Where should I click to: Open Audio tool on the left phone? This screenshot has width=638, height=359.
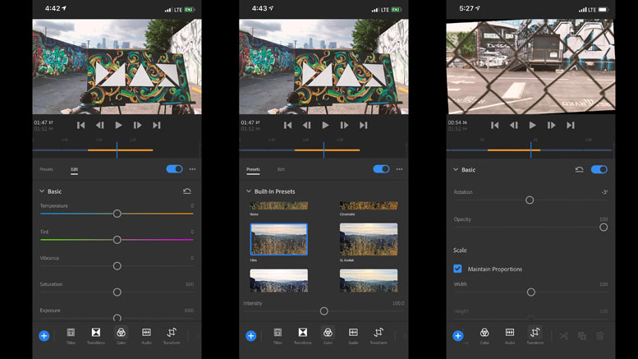[146, 336]
